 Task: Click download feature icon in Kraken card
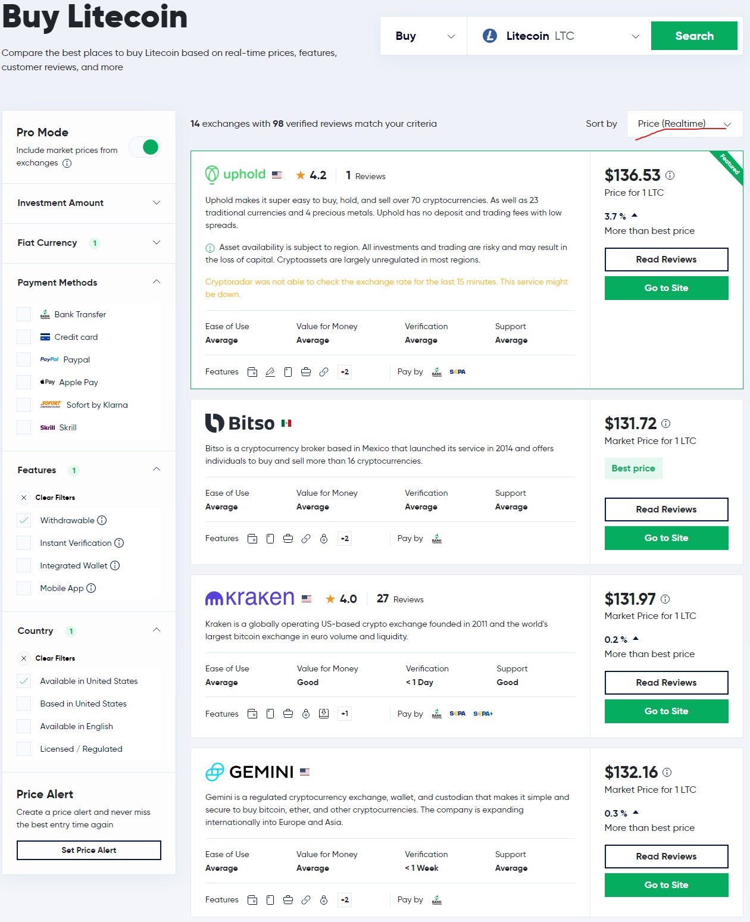(x=324, y=714)
